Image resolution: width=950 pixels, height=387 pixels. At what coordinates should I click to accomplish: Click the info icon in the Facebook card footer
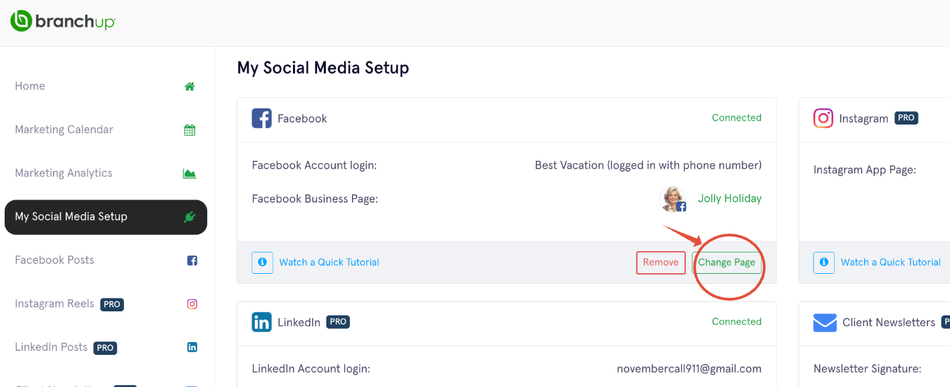(262, 262)
